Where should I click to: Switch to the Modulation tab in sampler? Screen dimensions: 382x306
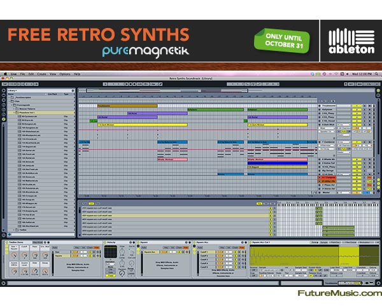364,242
